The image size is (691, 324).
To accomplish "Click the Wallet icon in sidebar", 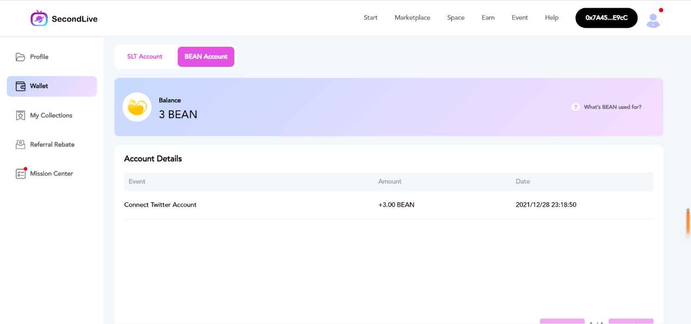I will [x=21, y=86].
